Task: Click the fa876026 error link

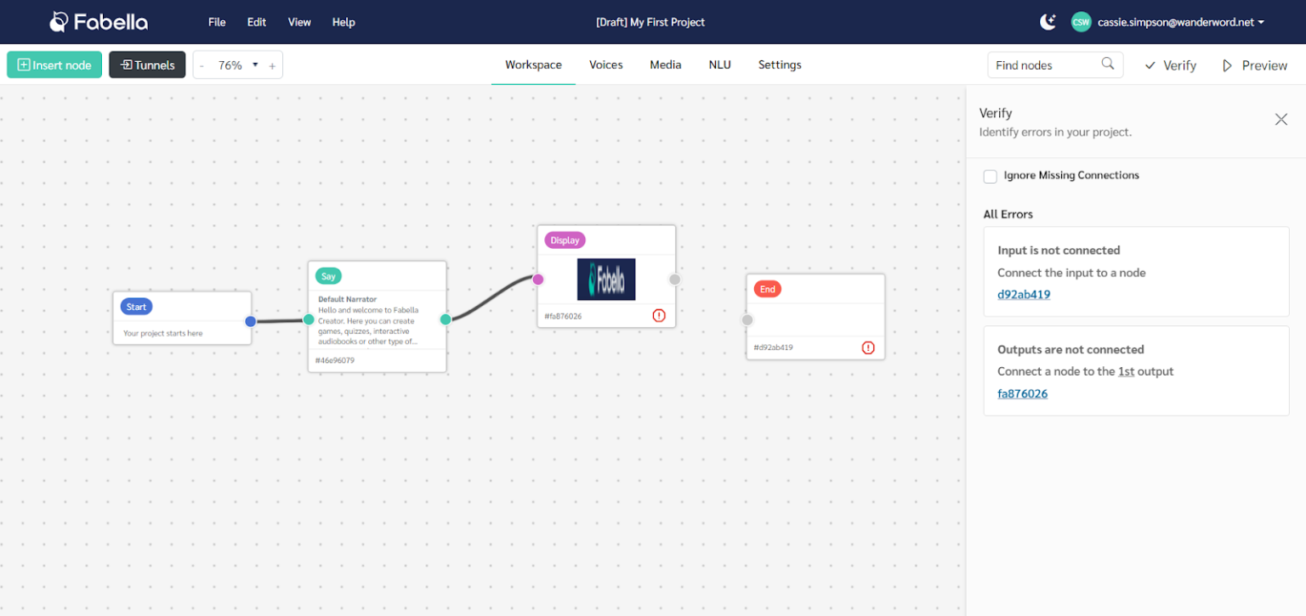Action: pos(1022,393)
